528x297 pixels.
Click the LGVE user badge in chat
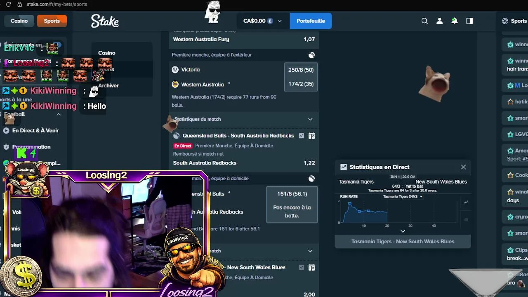coord(510,134)
